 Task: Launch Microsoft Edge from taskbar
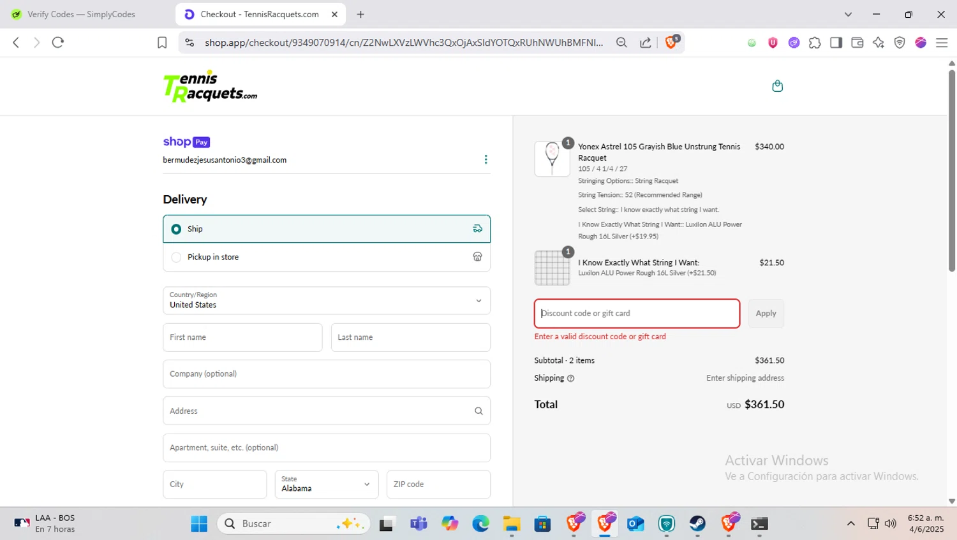(x=480, y=523)
